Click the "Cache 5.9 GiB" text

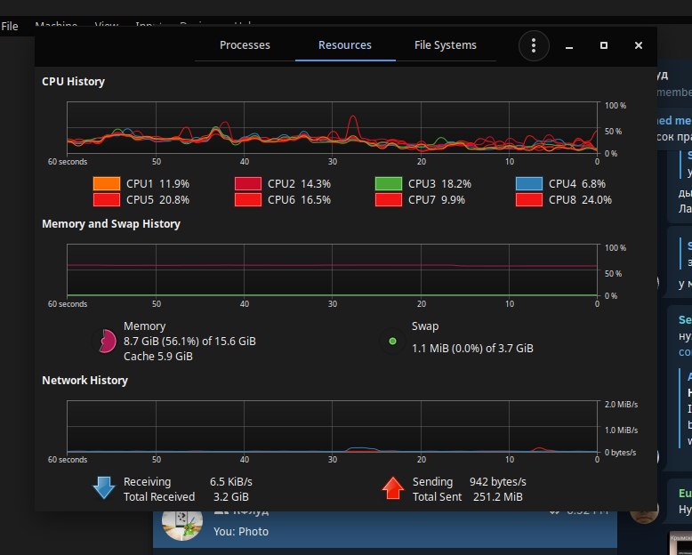pos(158,356)
